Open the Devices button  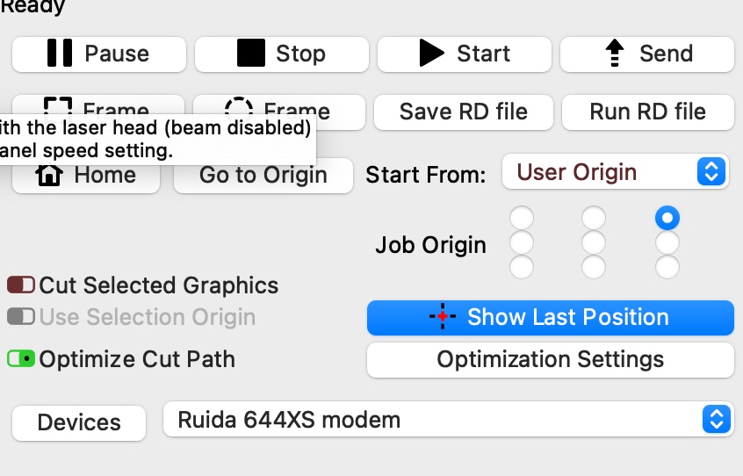pyautogui.click(x=79, y=423)
